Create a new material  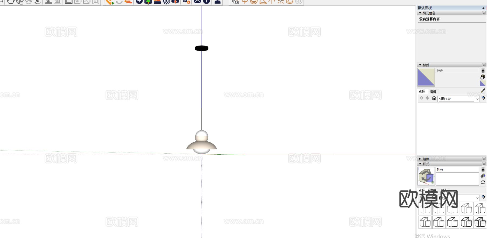click(x=483, y=77)
